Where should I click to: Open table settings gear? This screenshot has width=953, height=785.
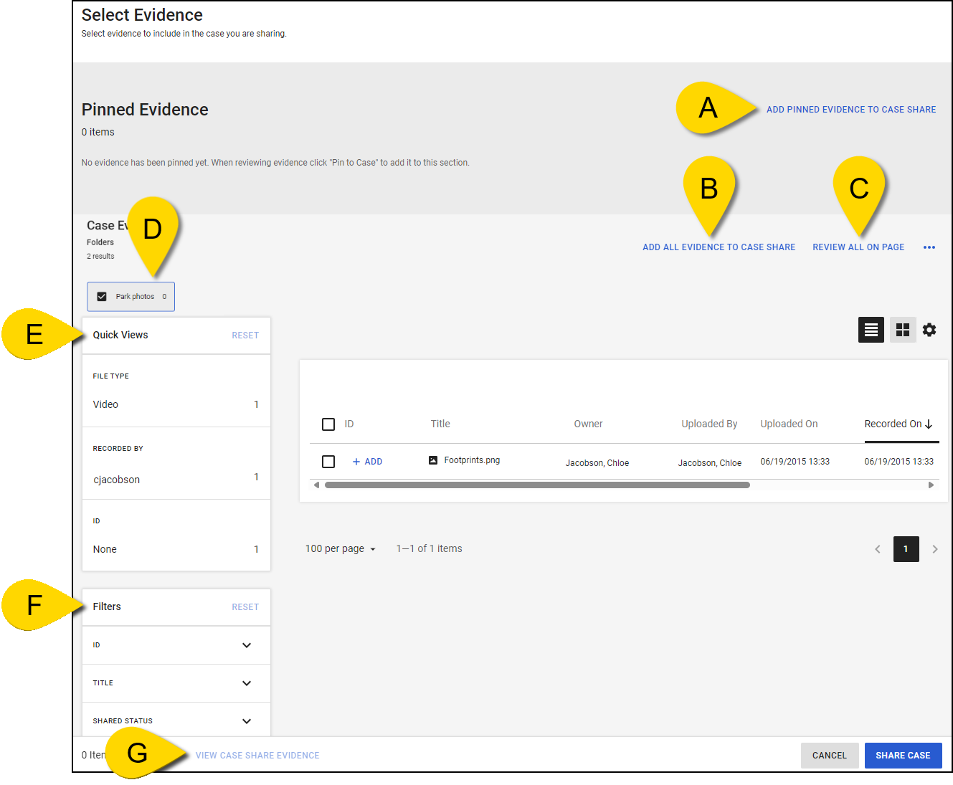[x=929, y=330]
